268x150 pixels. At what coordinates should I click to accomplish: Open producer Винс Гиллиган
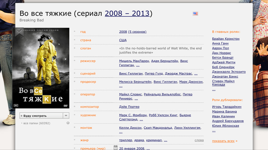pos(165,82)
